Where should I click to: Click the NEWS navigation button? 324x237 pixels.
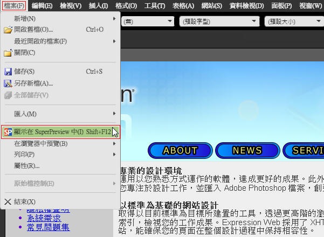(247, 150)
